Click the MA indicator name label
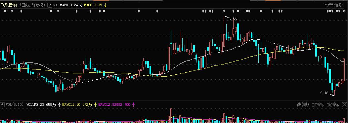The width and height of the screenshot is (348, 123). 55,5
